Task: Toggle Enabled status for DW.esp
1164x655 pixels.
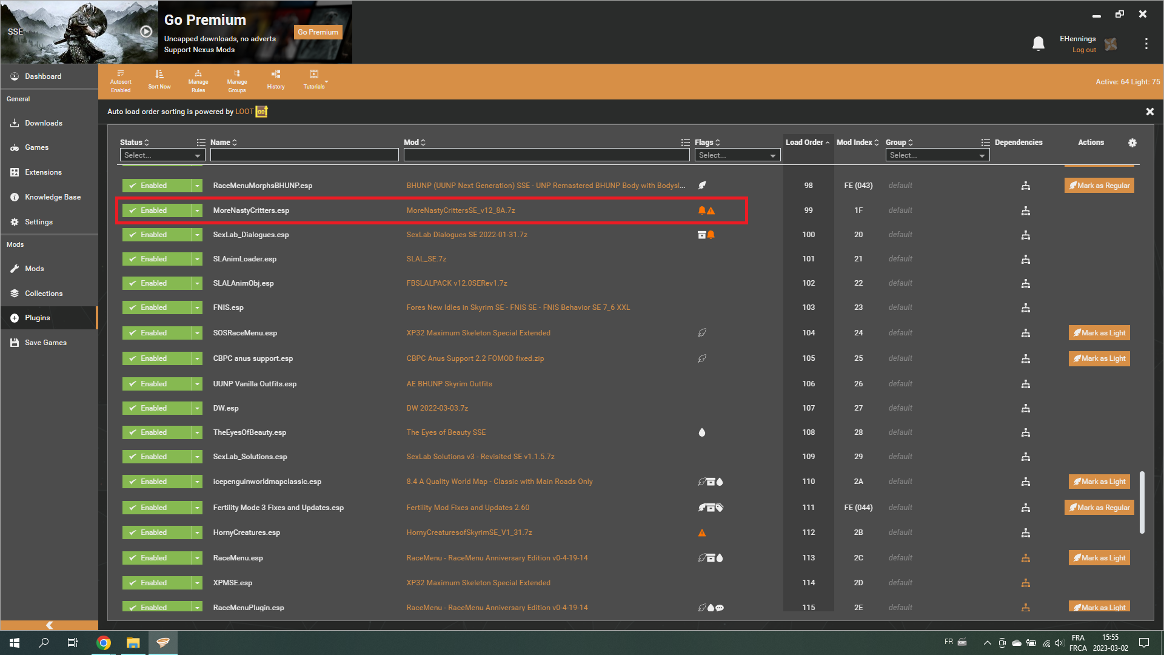Action: [156, 408]
